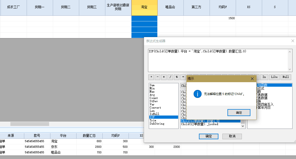Viewport: 296px width, 159px height.
Task: Insert the Like operator
Action: pyautogui.click(x=274, y=77)
